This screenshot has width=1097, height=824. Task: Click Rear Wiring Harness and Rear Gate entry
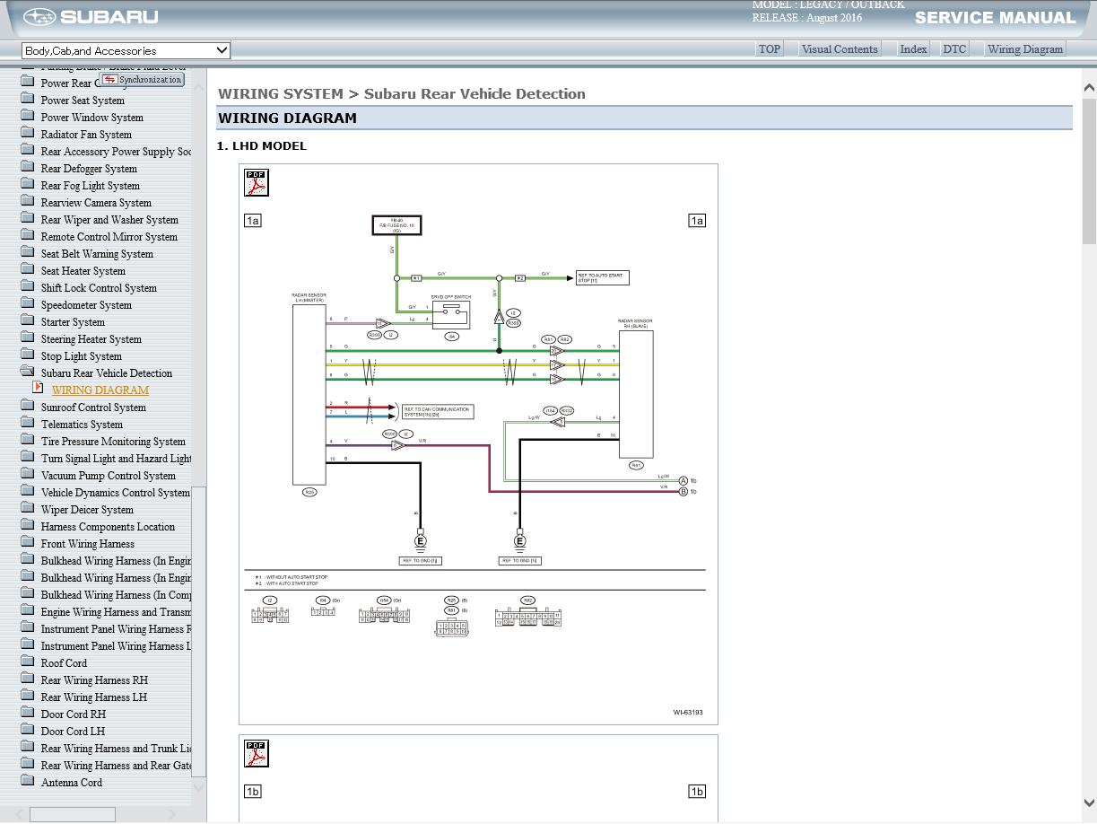coord(116,766)
